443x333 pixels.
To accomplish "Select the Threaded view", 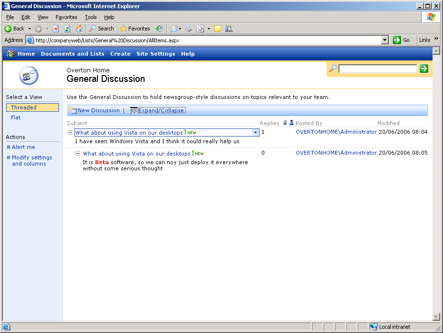I will (x=32, y=108).
